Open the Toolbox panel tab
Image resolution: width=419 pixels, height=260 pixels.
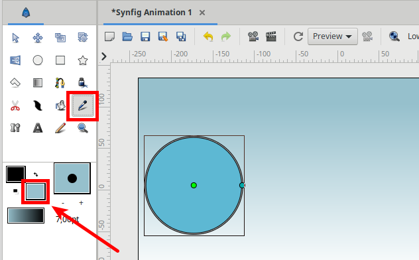tap(26, 13)
